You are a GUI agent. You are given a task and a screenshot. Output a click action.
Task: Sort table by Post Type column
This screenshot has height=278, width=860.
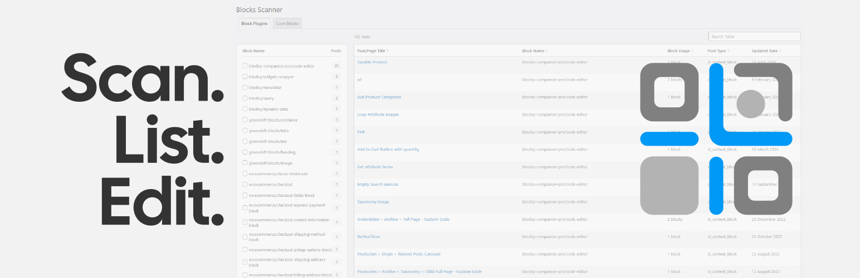(x=719, y=51)
